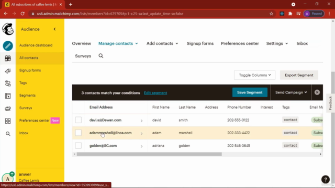Click Save Segment button
The image size is (335, 188).
250,92
